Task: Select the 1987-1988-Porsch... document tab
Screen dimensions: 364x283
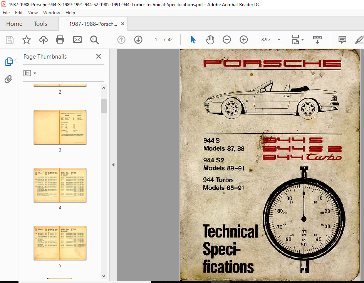Action: 93,24
